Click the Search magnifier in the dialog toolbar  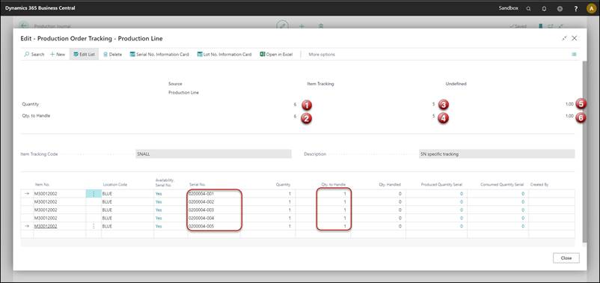coord(34,55)
